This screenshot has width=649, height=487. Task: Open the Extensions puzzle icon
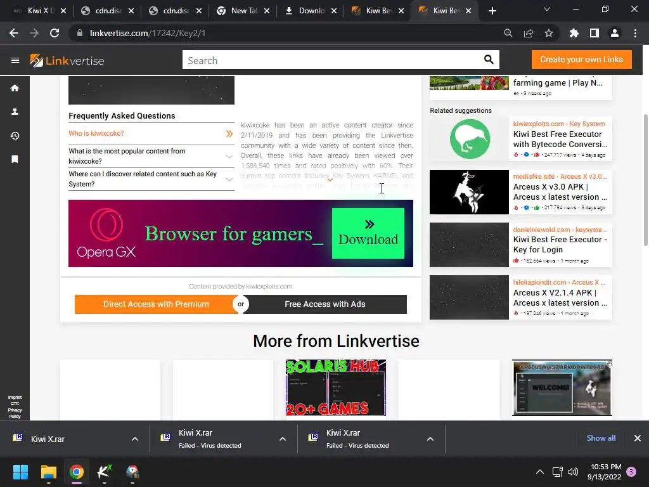574,33
